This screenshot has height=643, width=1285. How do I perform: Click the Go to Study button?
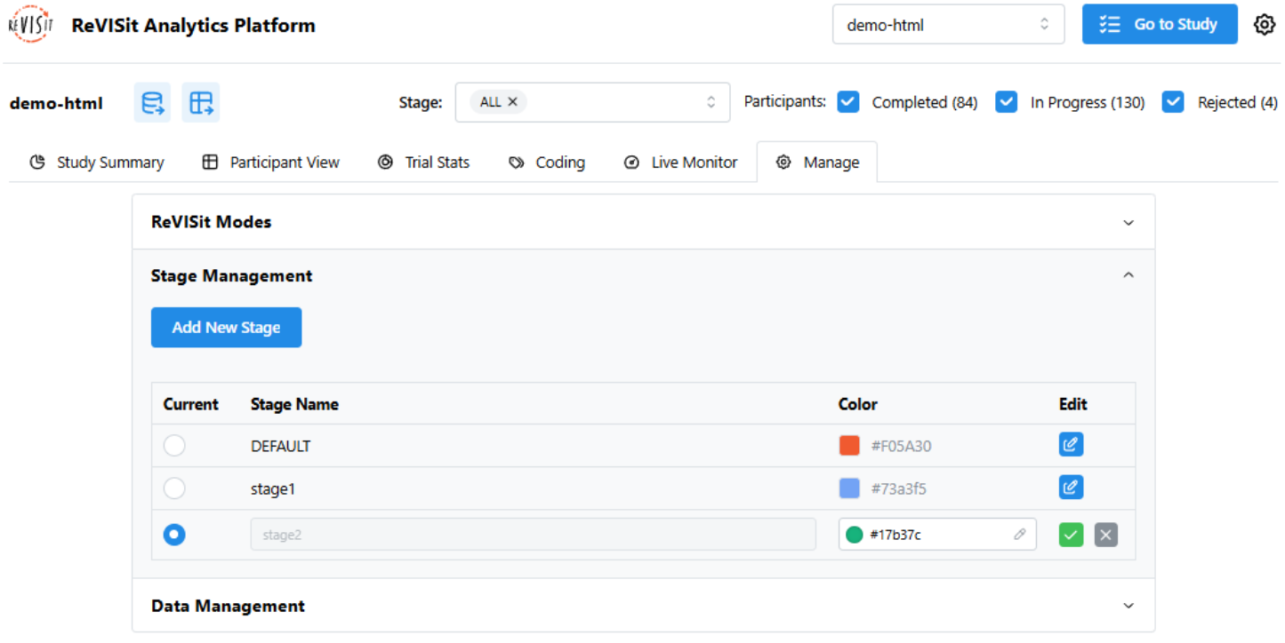pyautogui.click(x=1159, y=25)
